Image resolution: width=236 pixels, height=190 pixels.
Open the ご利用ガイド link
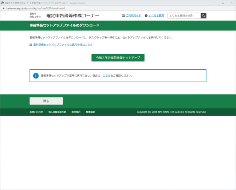(133, 15)
